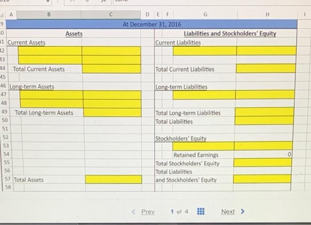Click the yellow account name cell under Current Liabilities
Screen dimensions: 311x225
[x=205, y=51]
